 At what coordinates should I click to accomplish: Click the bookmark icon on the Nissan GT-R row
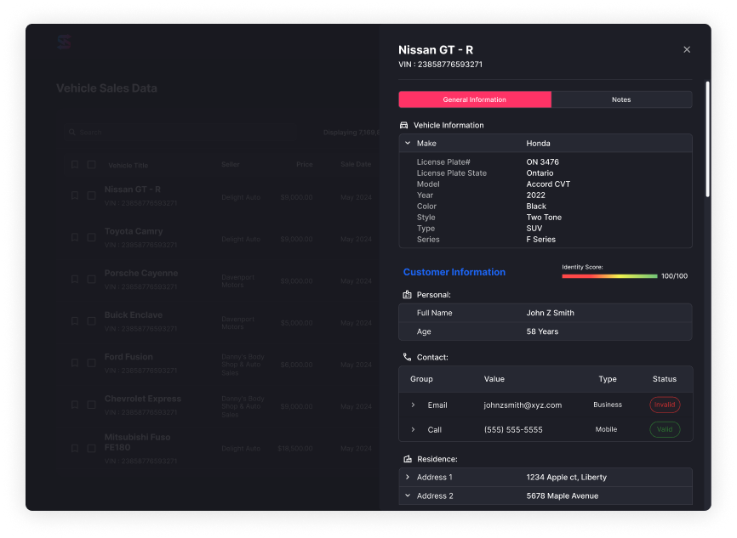click(x=75, y=195)
